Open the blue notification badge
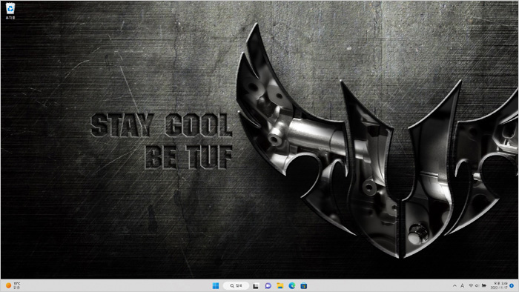Image resolution: width=519 pixels, height=292 pixels. coord(512,286)
